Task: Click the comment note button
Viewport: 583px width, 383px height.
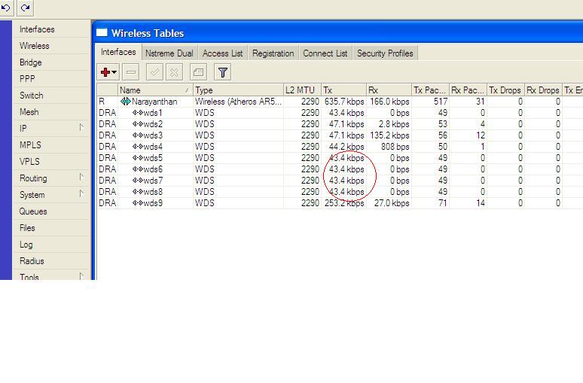Action: point(198,72)
